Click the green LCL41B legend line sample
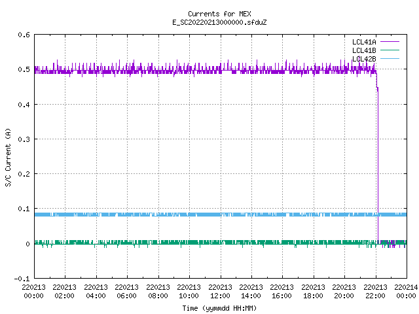 point(390,50)
